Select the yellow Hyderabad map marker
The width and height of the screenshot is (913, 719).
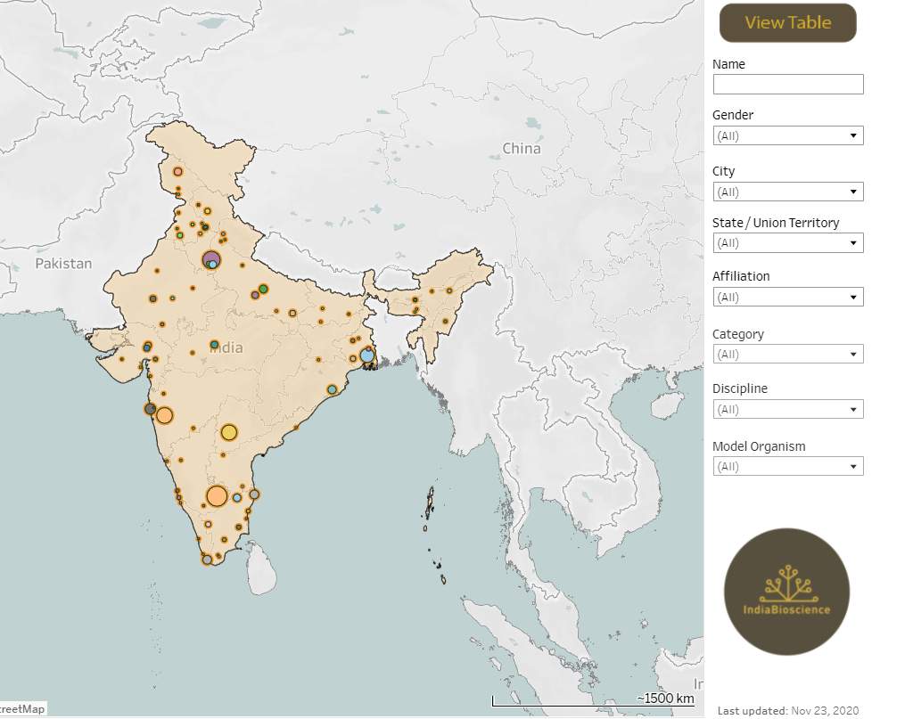click(x=229, y=432)
